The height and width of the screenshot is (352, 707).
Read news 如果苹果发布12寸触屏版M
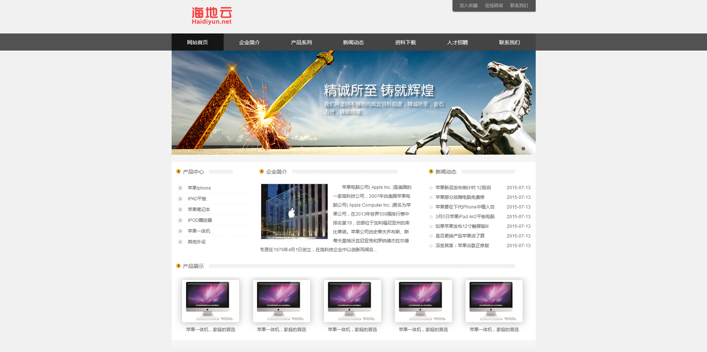click(x=462, y=226)
